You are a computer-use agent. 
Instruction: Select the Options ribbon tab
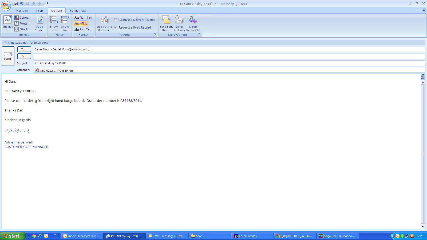point(57,11)
